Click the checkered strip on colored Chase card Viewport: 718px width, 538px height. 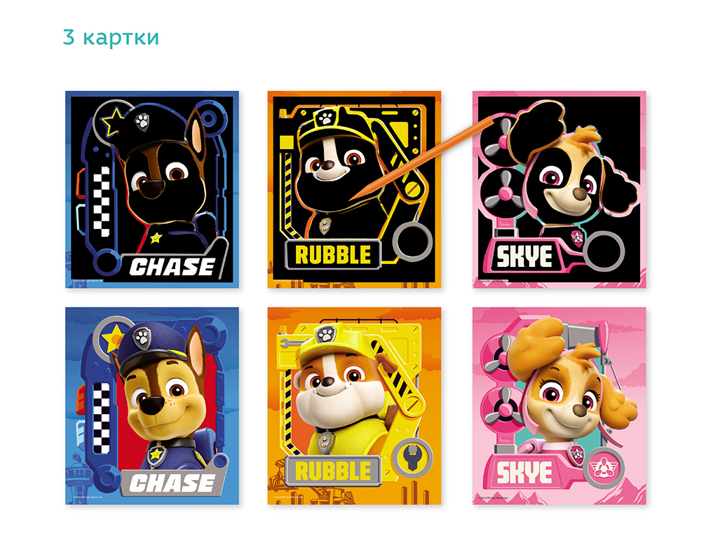pyautogui.click(x=102, y=418)
